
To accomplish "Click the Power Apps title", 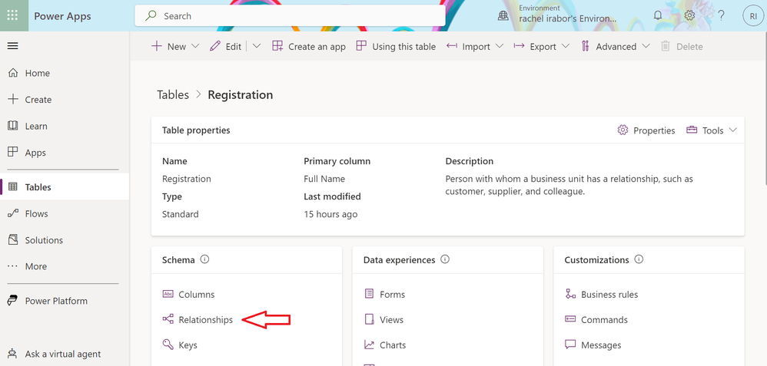I will coord(62,16).
